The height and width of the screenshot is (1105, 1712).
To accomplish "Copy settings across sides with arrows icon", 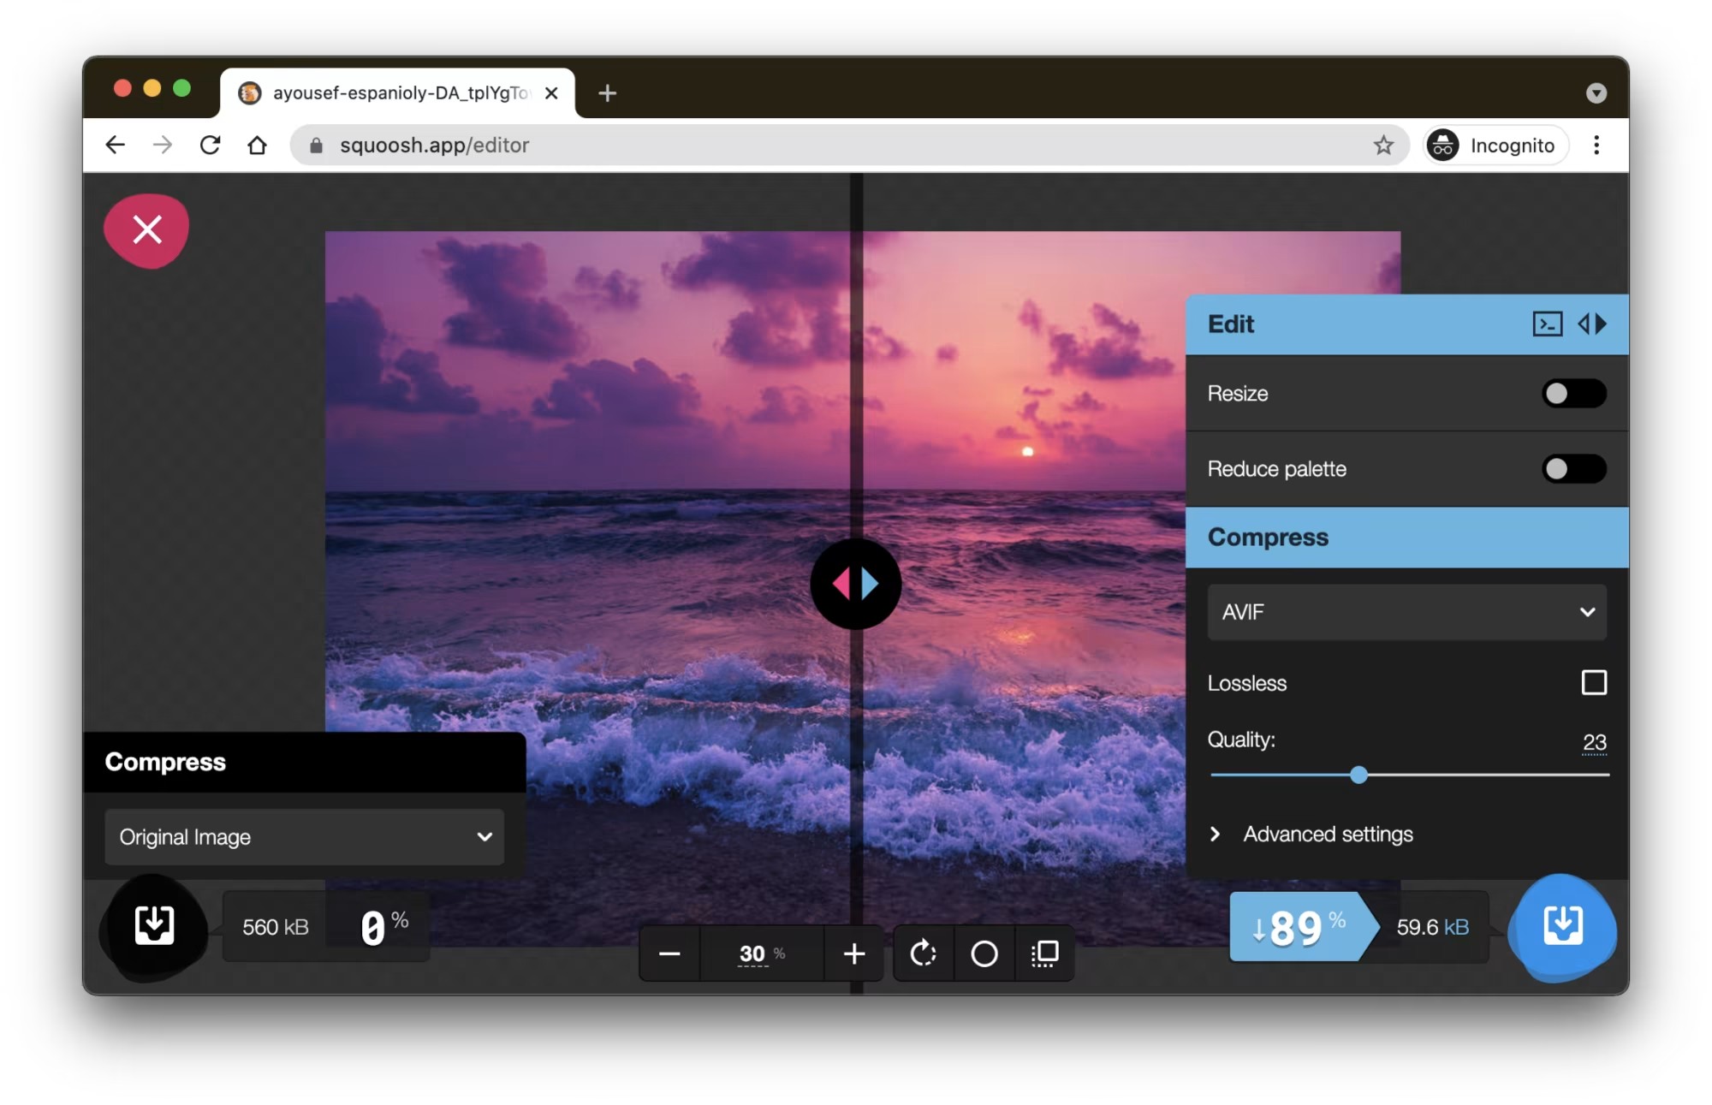I will point(1593,324).
